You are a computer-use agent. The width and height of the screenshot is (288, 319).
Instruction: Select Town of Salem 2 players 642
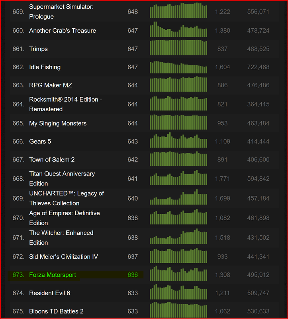click(133, 159)
